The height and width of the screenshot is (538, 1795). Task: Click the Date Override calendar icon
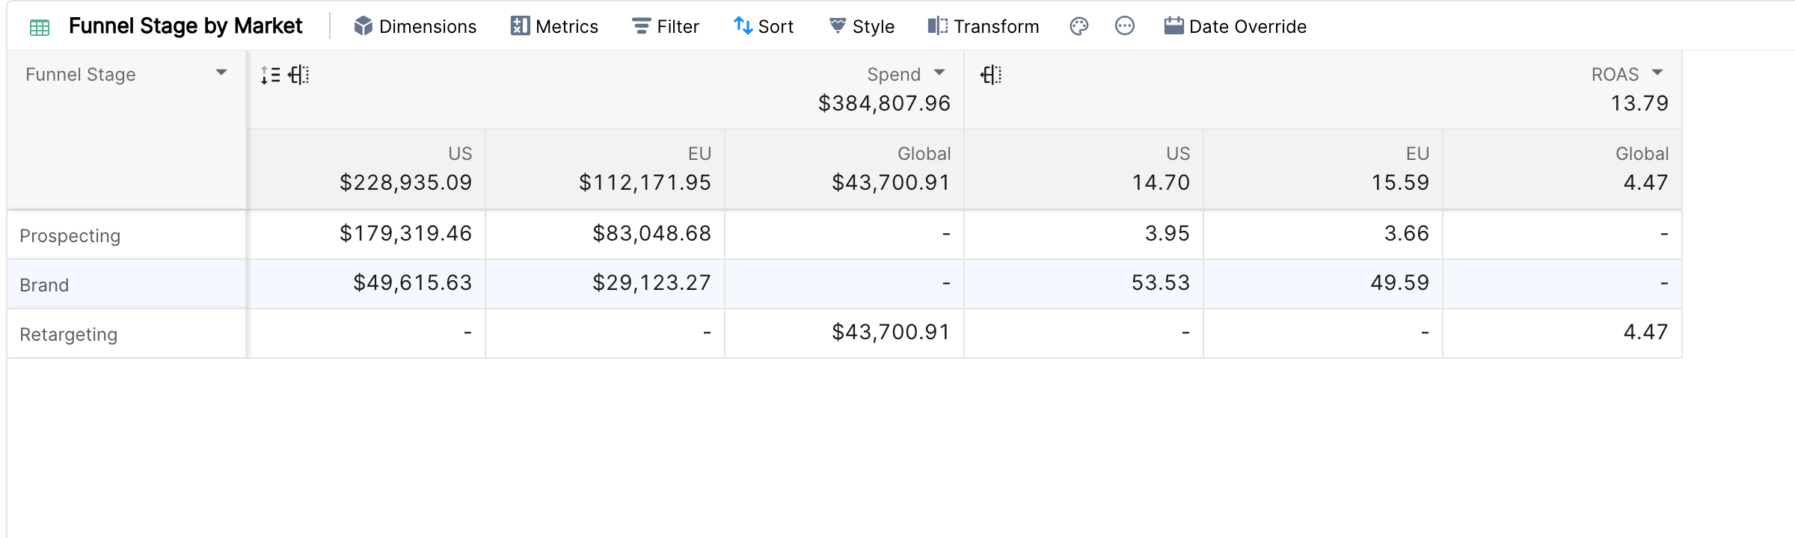click(1173, 26)
